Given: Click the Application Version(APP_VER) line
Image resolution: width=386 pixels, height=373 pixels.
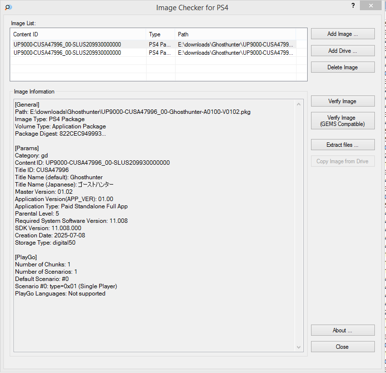Looking at the screenshot, I should [x=64, y=199].
